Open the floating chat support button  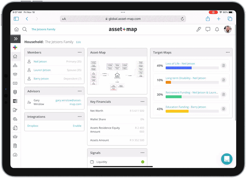click(227, 159)
